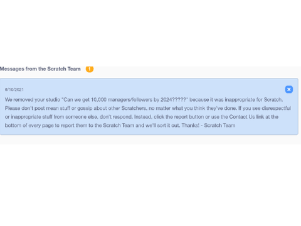This screenshot has height=226, width=301.
Task: Click the phrase "because it was" in the first line
Action: tap(206, 100)
